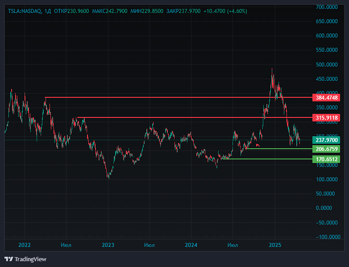This screenshot has width=349, height=267.
Task: Click the 2024 time axis label
Action: pyautogui.click(x=191, y=245)
